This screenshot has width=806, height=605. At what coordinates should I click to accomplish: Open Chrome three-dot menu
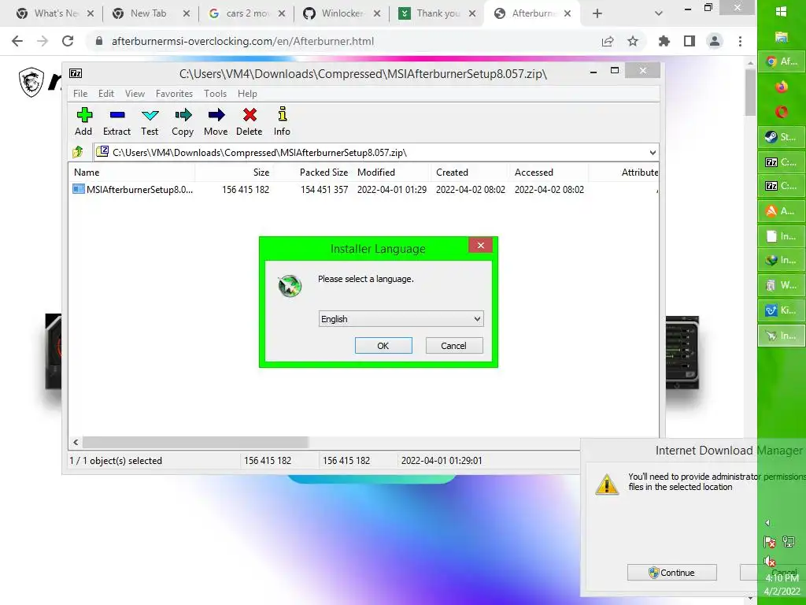[x=740, y=41]
